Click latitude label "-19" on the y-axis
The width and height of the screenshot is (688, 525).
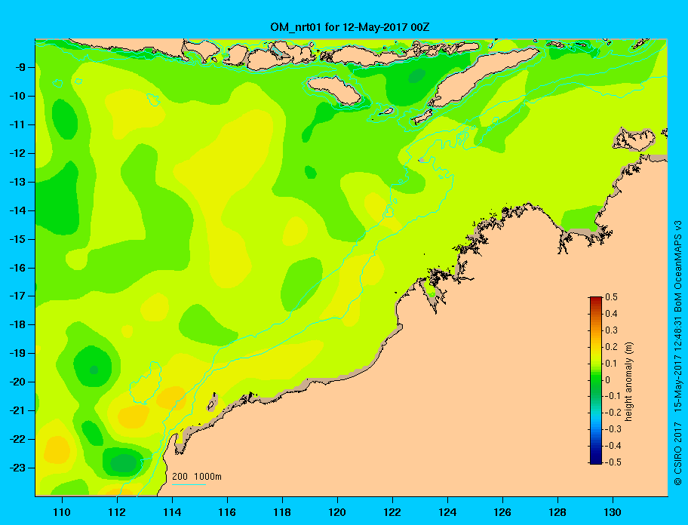pos(17,354)
